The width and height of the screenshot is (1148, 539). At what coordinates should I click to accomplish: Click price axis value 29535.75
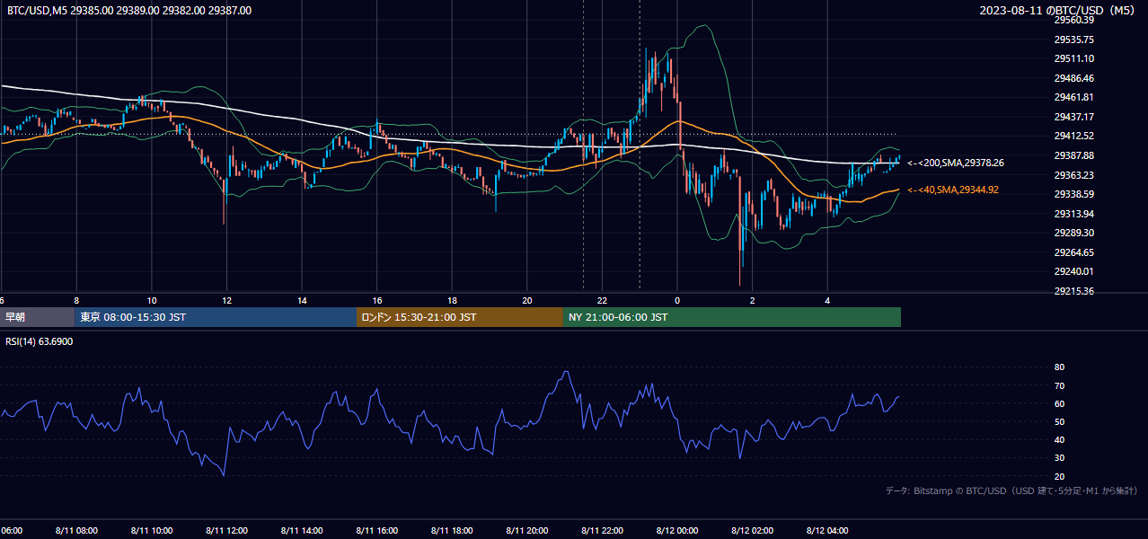click(x=1073, y=40)
